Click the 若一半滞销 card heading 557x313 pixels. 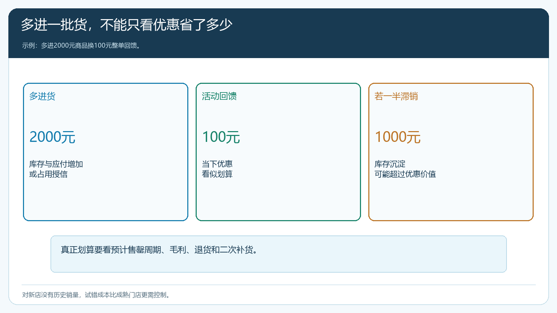click(x=396, y=96)
